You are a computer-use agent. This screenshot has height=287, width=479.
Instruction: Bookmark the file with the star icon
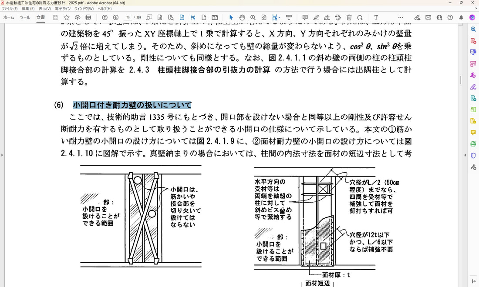67,17
